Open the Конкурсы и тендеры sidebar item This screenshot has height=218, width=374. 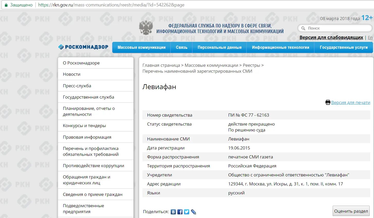[x=96, y=126]
